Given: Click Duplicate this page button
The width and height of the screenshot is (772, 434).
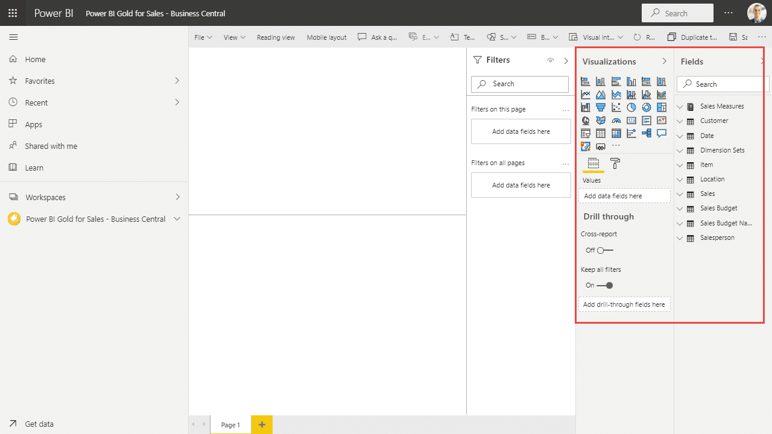Looking at the screenshot, I should (692, 37).
